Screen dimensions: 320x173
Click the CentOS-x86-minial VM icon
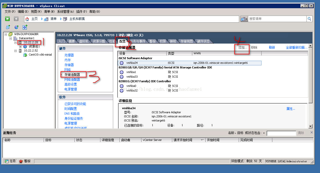[x=25, y=55]
